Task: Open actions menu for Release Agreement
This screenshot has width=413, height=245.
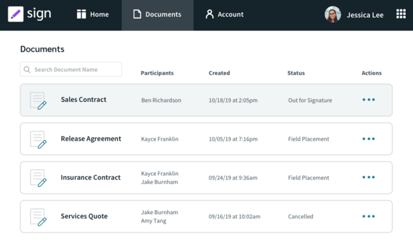Action: pyautogui.click(x=368, y=139)
